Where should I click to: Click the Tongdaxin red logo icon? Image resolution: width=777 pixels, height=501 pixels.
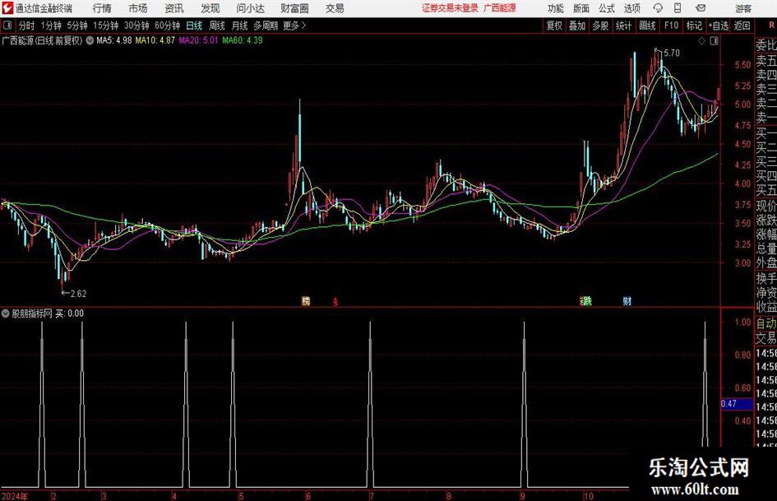click(x=8, y=8)
